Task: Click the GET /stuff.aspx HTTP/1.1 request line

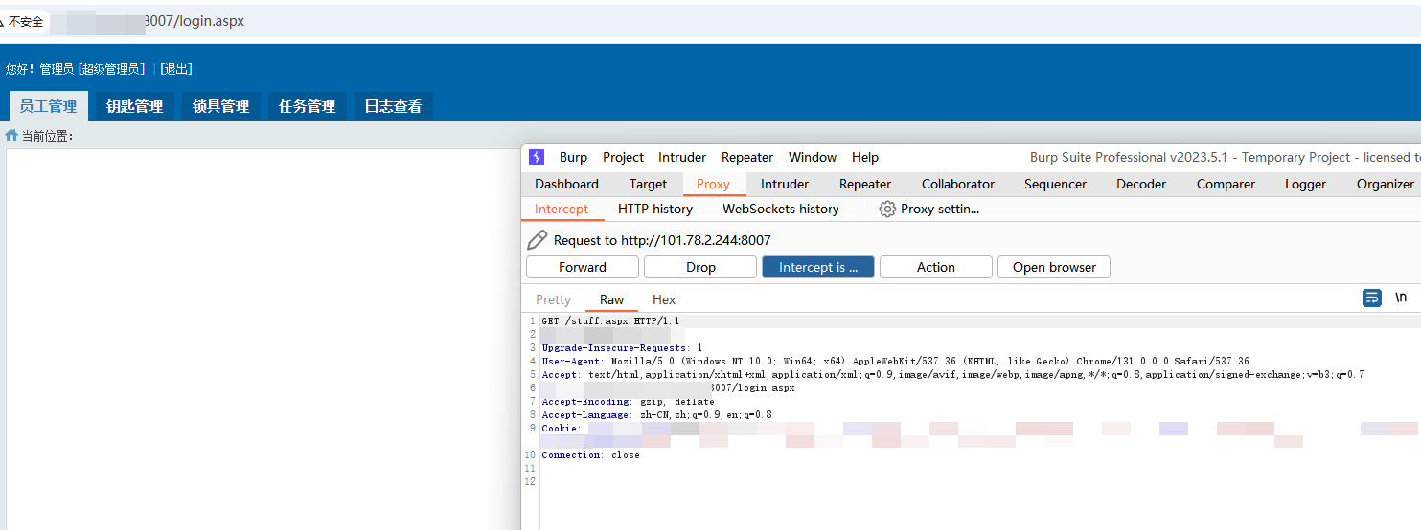Action: [x=610, y=321]
